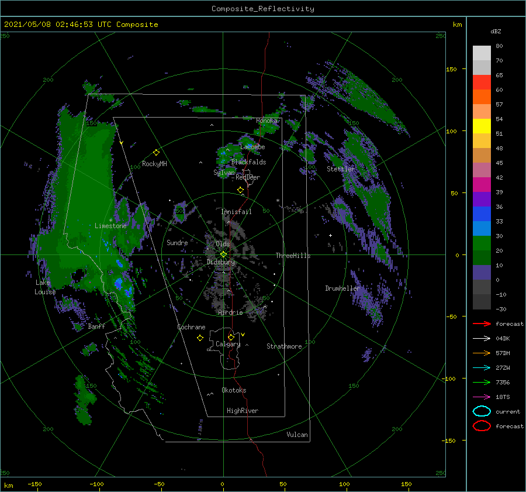
Task: Click the Composite_Reflectivity title
Action: [x=263, y=9]
